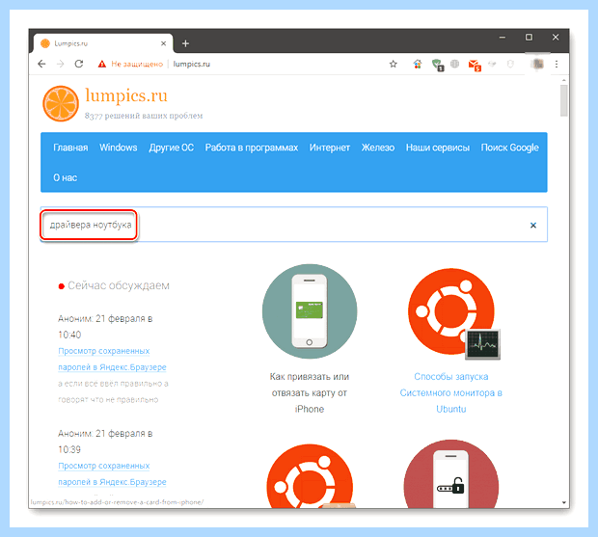Open the red mail extension icon
Image resolution: width=598 pixels, height=537 pixels.
(475, 66)
